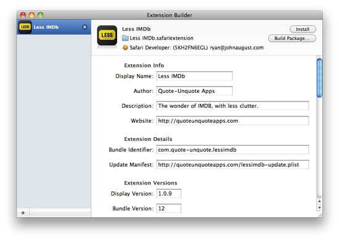339x240 pixels.
Task: Click the scrollbar up arrow
Action: pos(319,201)
